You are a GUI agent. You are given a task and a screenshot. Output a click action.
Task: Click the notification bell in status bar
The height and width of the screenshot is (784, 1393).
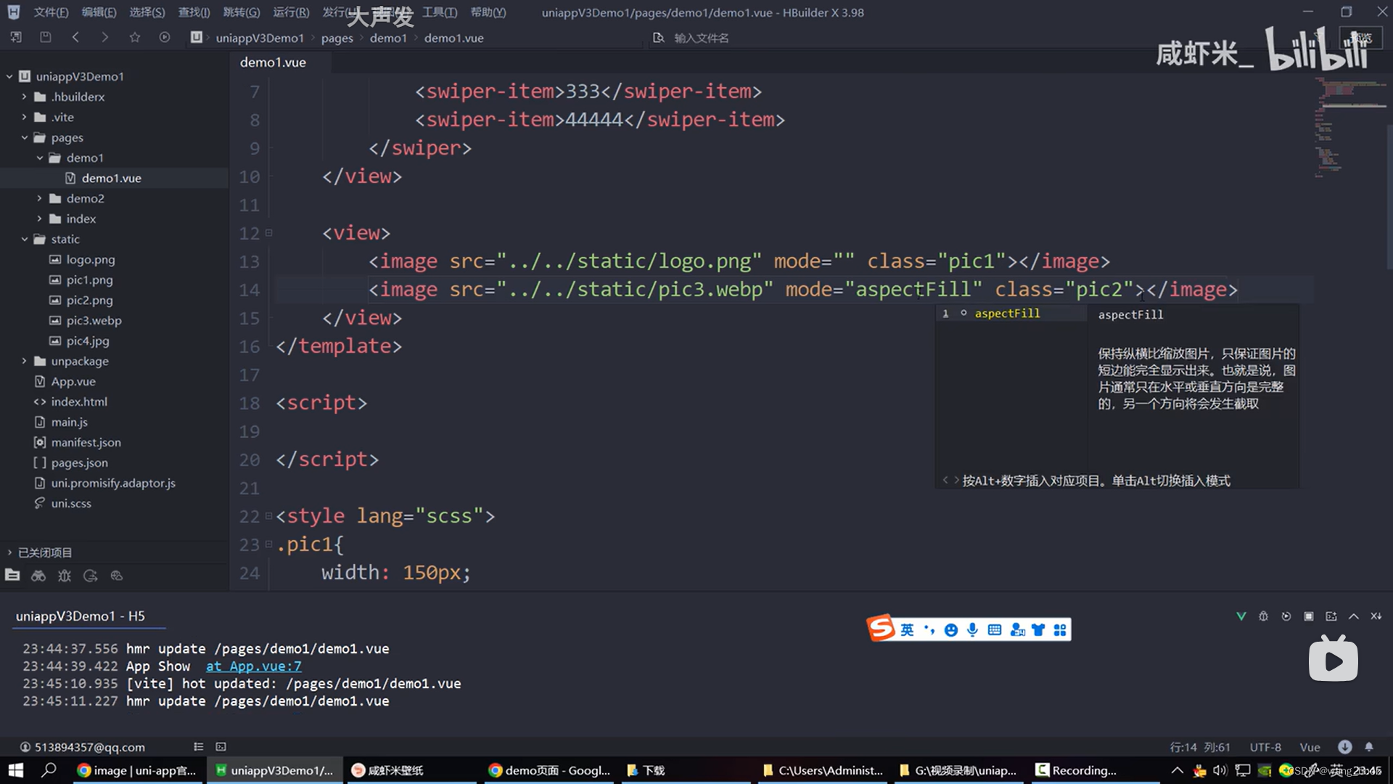tap(1369, 746)
